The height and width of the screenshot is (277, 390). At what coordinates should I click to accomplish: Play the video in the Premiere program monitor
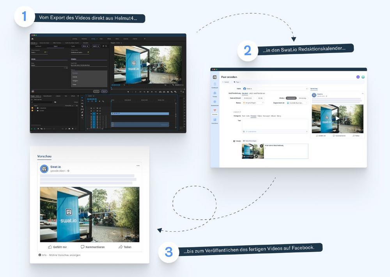click(x=148, y=64)
